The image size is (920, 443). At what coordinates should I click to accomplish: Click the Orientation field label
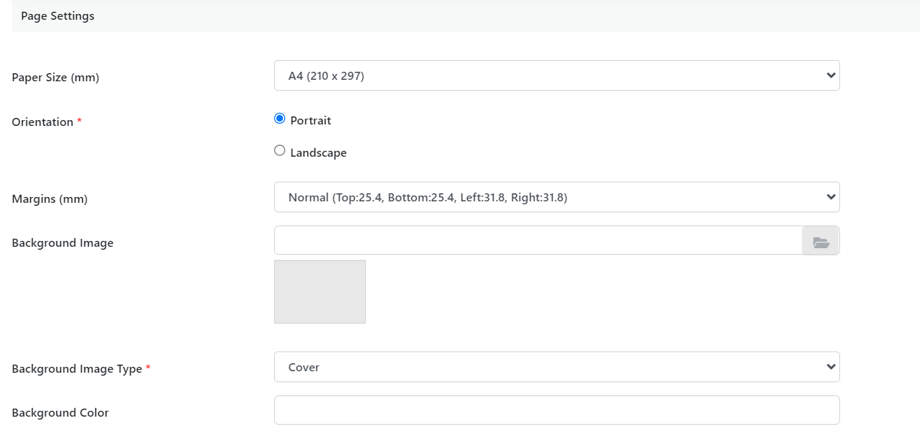point(43,122)
